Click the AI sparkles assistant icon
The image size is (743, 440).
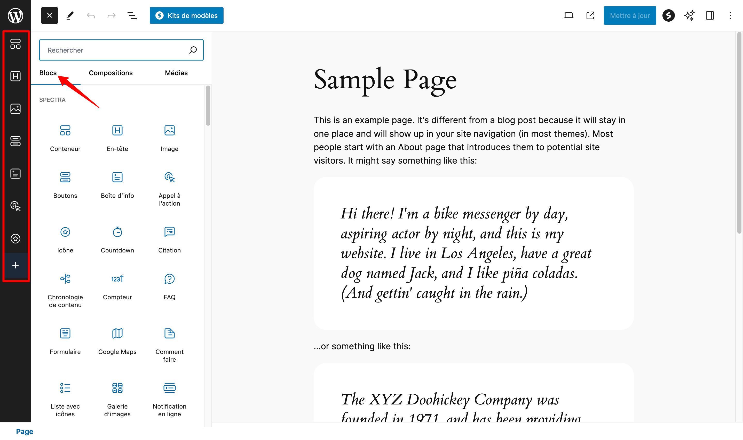pos(689,15)
